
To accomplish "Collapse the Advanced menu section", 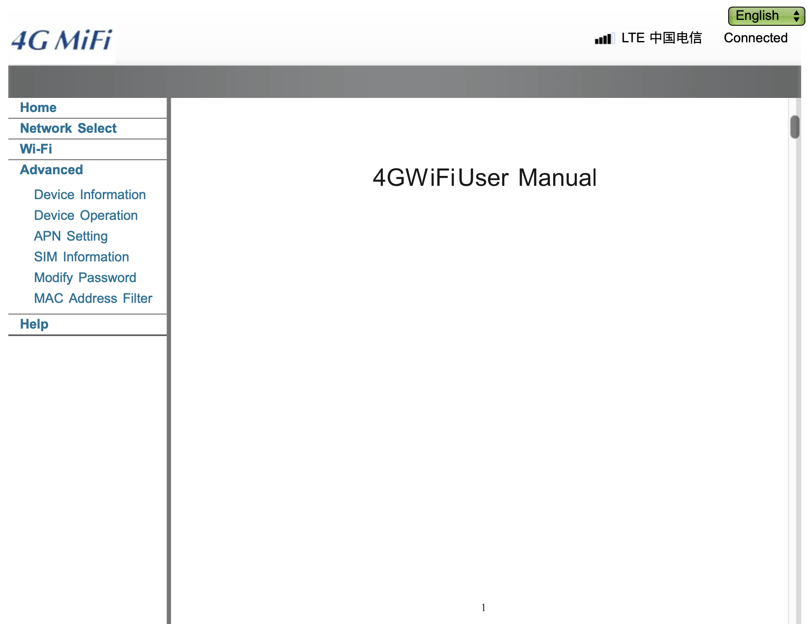I will [51, 170].
